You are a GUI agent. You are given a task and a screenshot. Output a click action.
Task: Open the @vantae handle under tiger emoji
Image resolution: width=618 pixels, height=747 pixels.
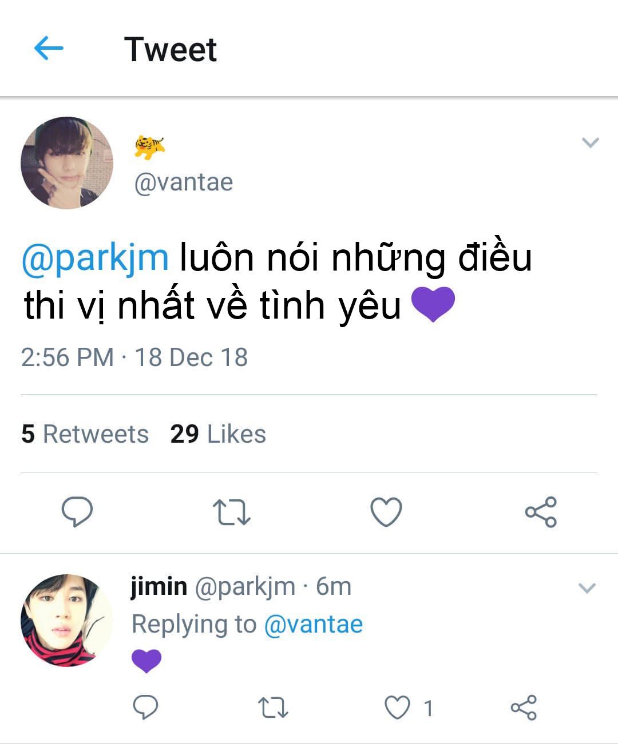coord(183,182)
